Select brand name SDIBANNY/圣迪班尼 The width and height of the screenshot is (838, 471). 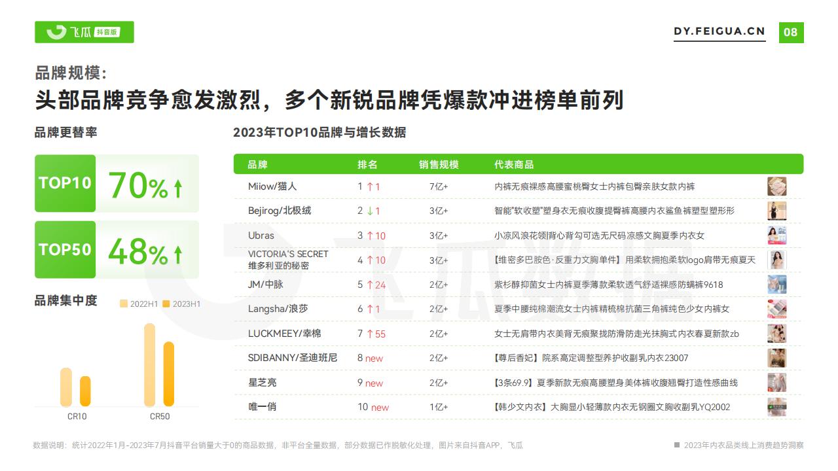(293, 358)
